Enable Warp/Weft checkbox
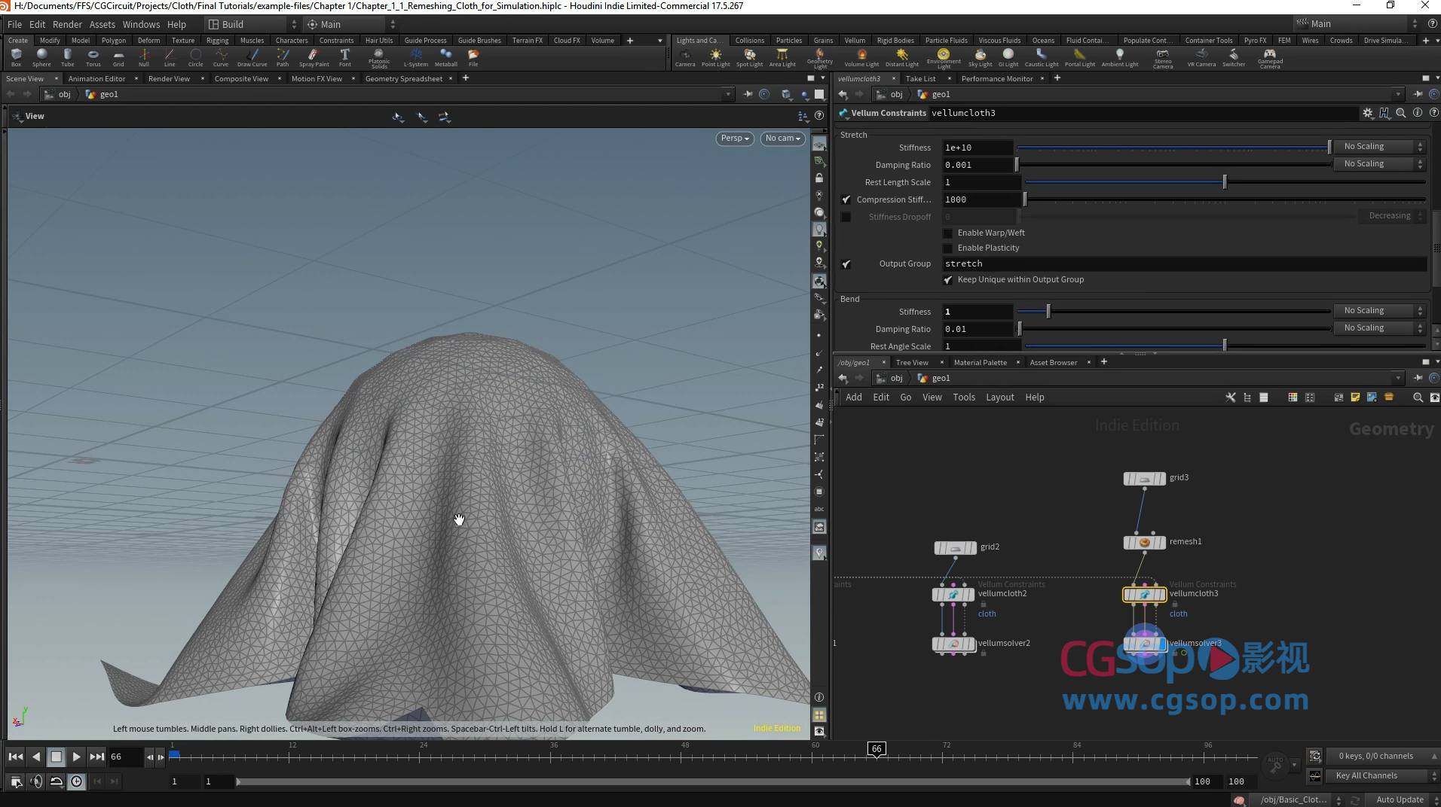 pos(948,233)
